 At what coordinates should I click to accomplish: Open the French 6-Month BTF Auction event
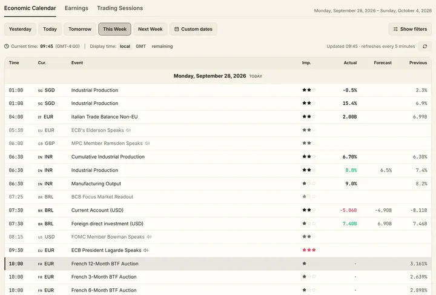click(x=104, y=290)
